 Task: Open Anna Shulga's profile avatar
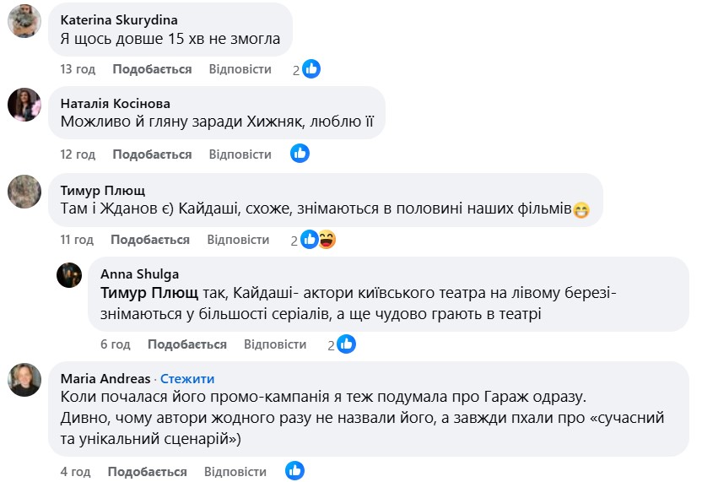(x=69, y=275)
